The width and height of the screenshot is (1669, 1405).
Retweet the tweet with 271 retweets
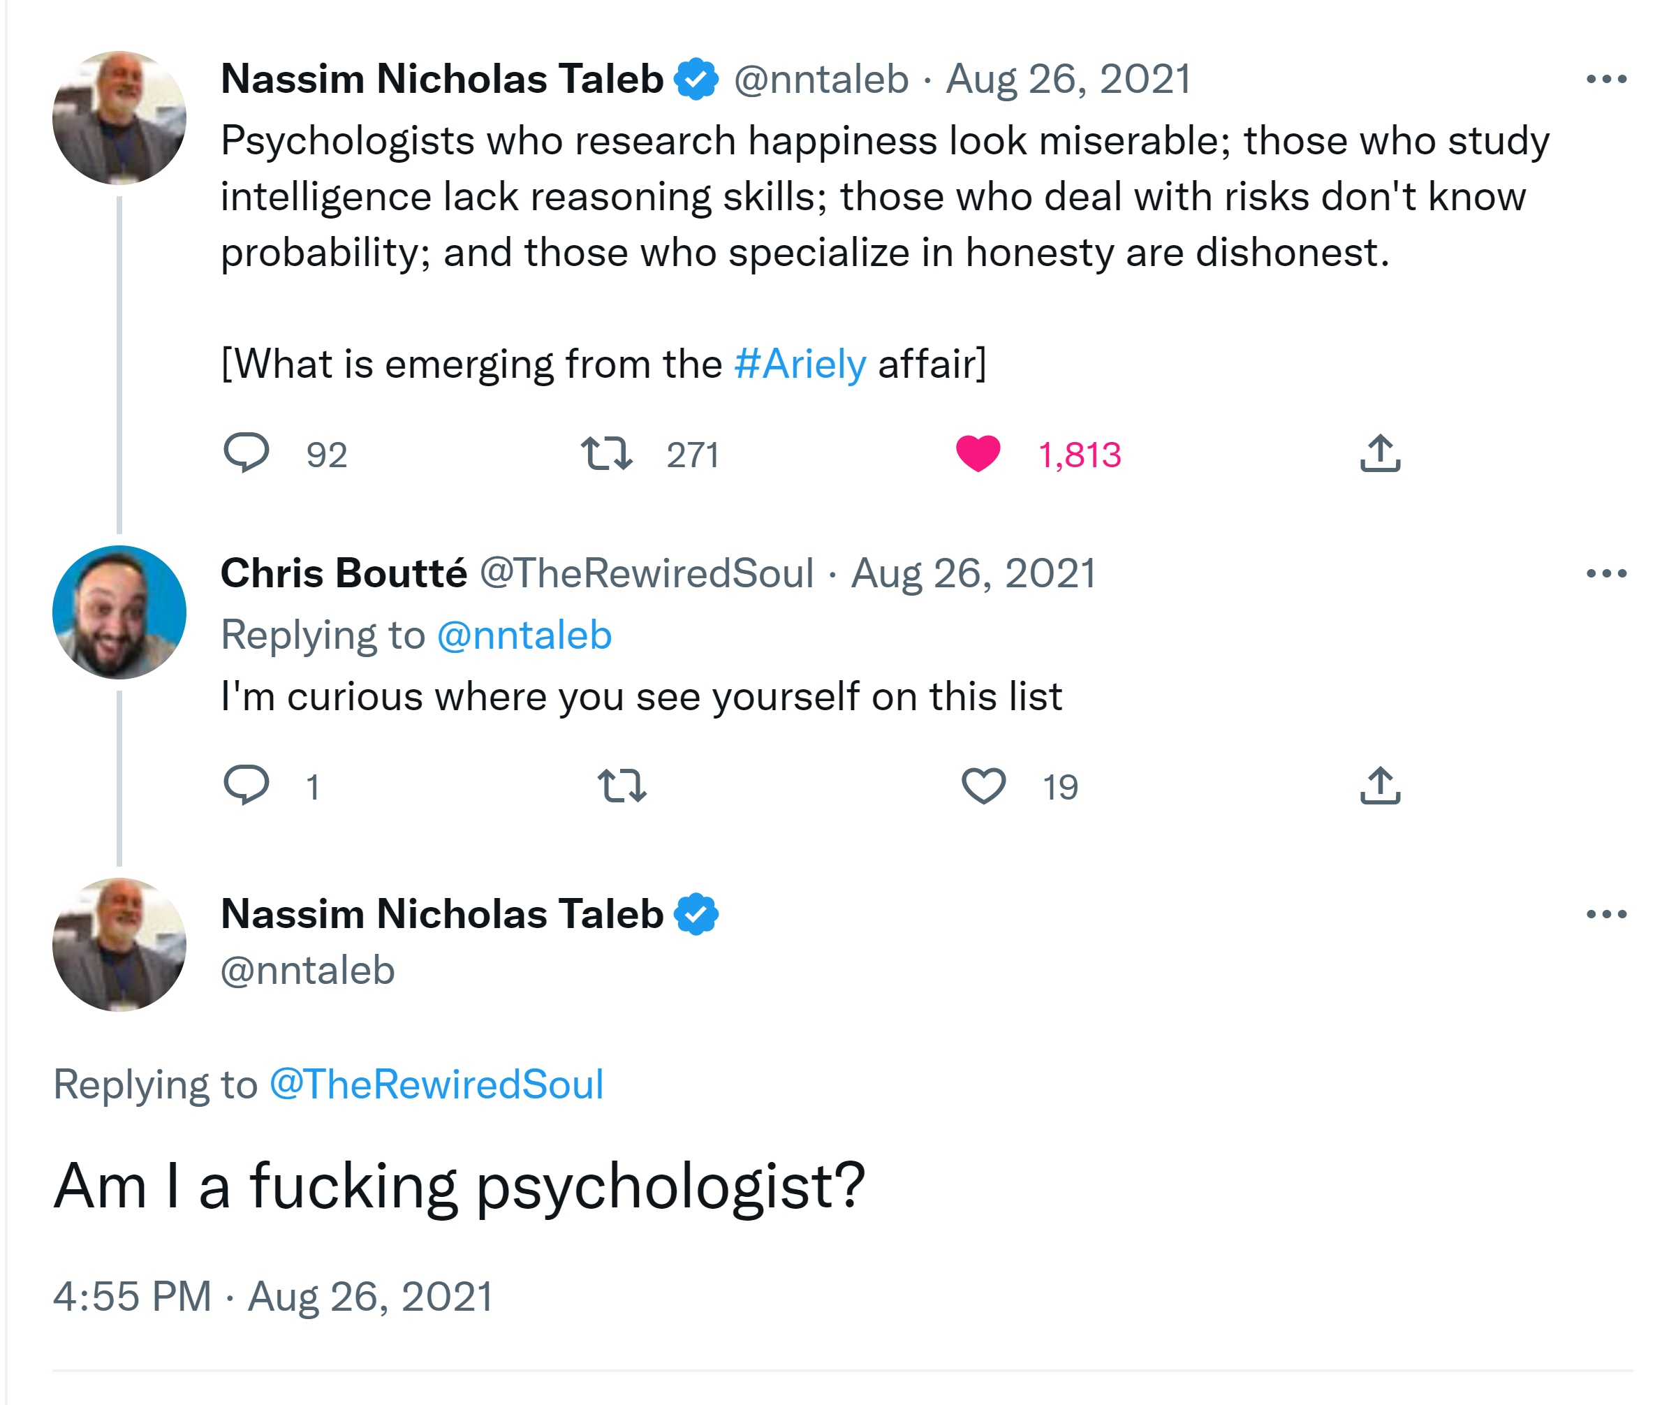point(607,453)
